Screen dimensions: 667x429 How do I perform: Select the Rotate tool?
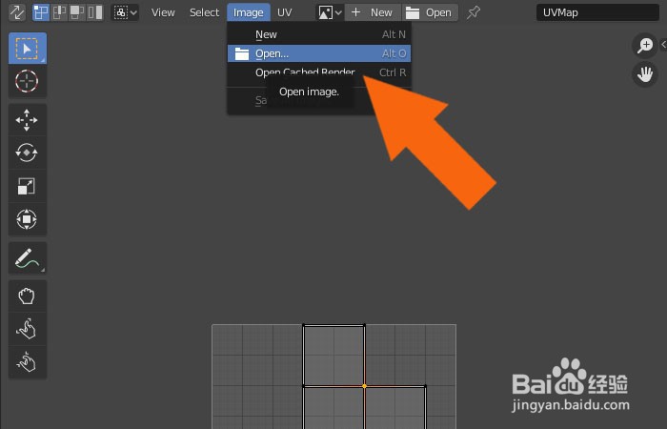[28, 153]
